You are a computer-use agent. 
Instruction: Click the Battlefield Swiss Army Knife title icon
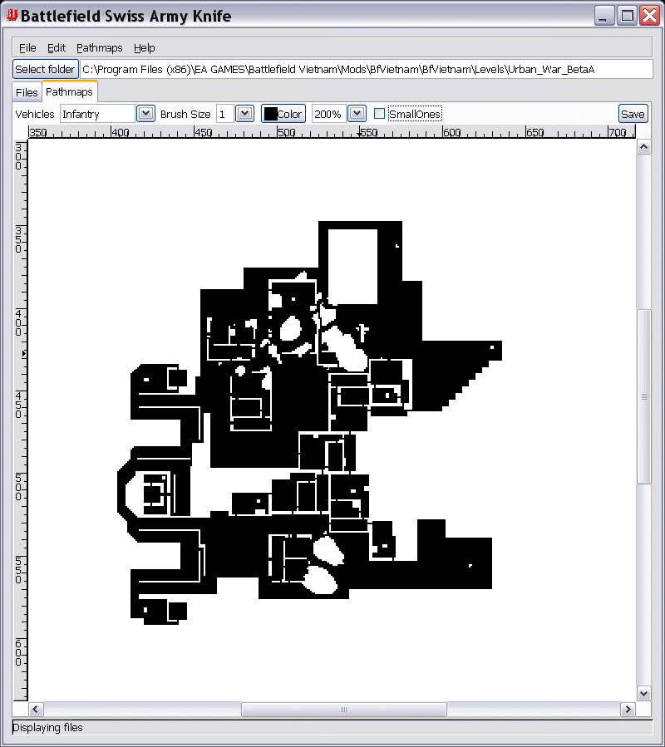click(x=12, y=15)
